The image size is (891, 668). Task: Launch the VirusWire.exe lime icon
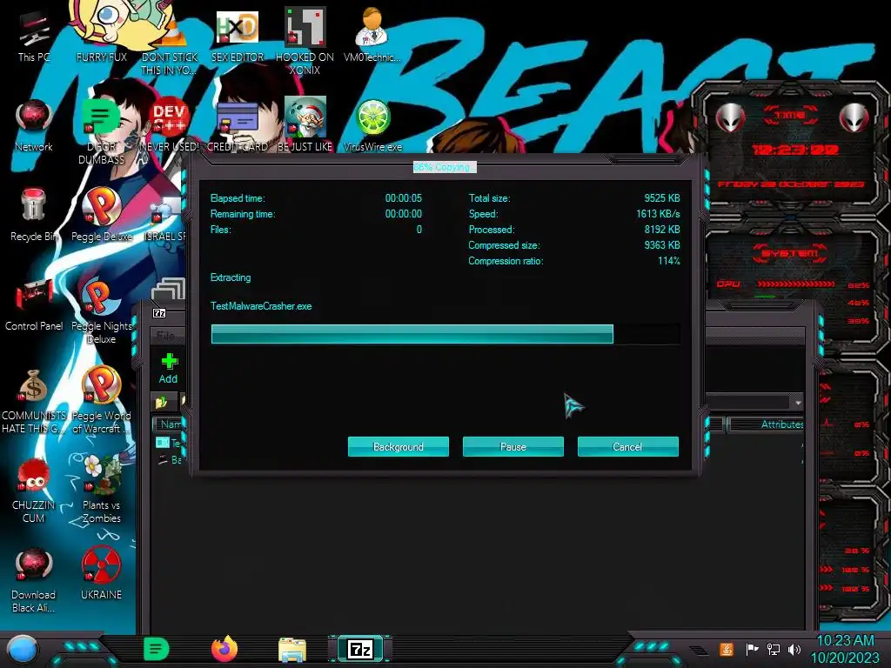pyautogui.click(x=372, y=125)
